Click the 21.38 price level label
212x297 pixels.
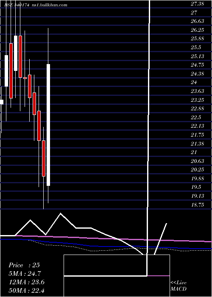197,143
